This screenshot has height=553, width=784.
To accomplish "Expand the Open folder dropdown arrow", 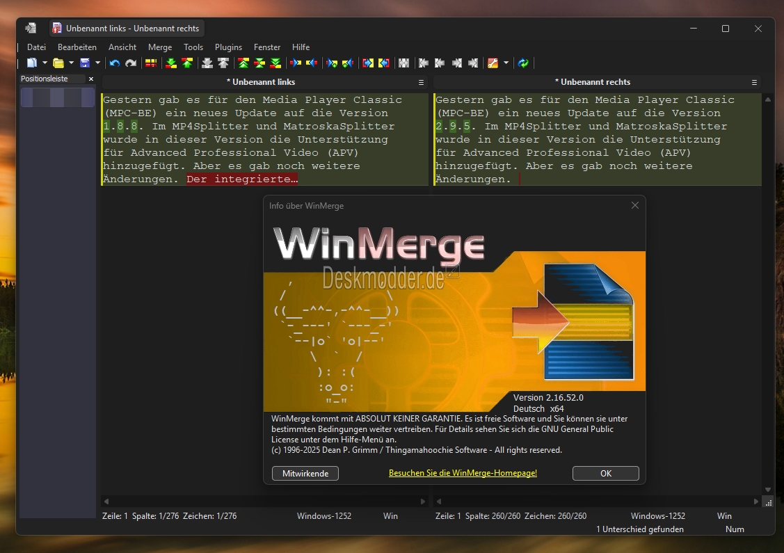I will 71,63.
